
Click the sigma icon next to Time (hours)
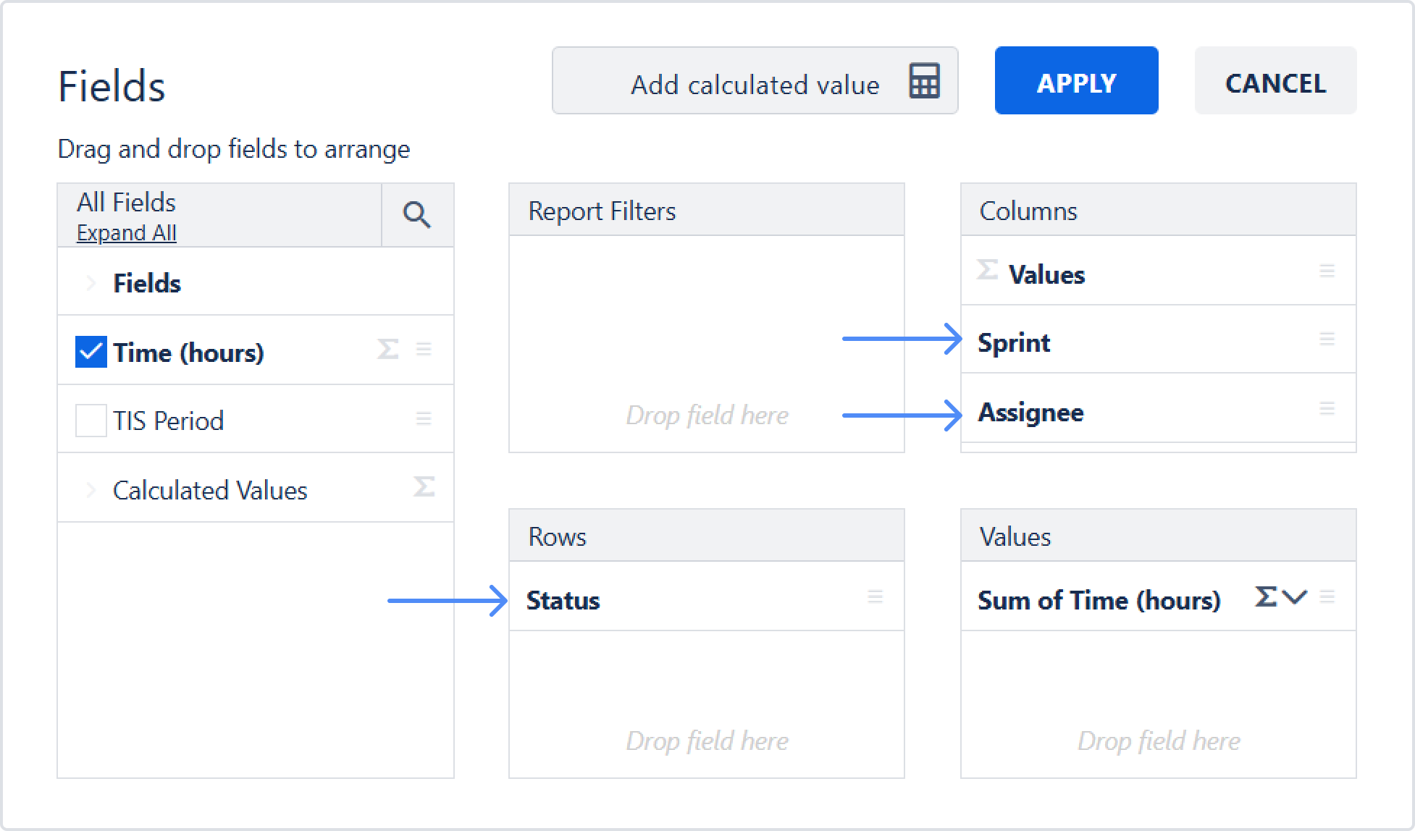click(388, 350)
